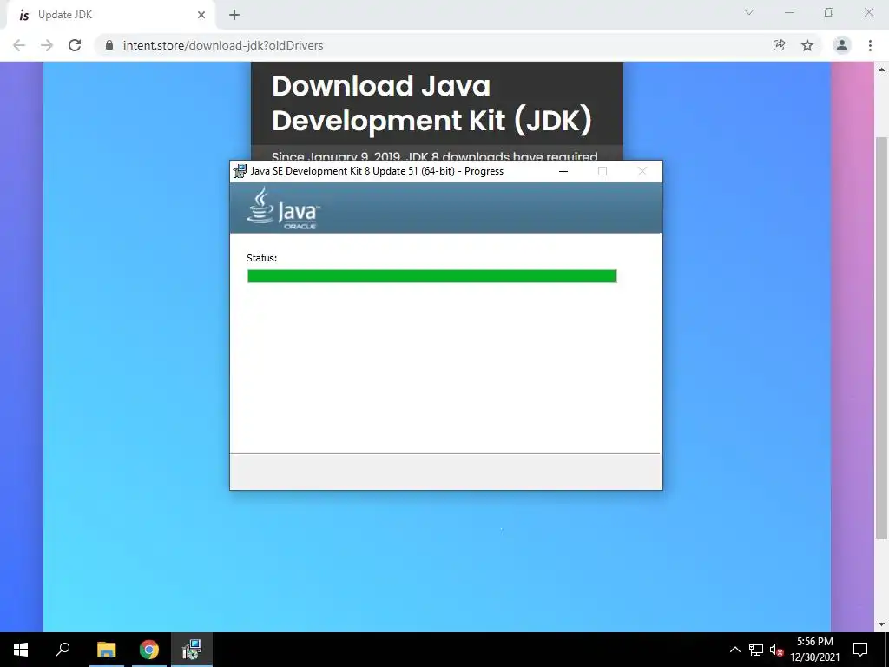The height and width of the screenshot is (667, 889).
Task: Go back to the previous page
Action: (x=19, y=45)
